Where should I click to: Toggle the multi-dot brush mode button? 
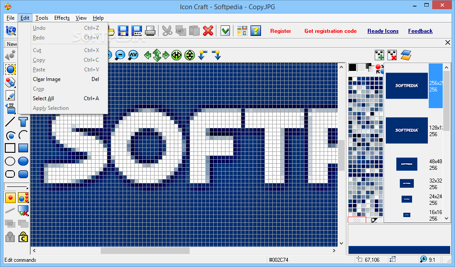click(23, 198)
